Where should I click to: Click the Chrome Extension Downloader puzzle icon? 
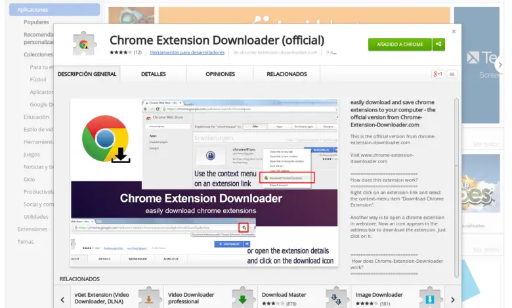click(x=84, y=44)
